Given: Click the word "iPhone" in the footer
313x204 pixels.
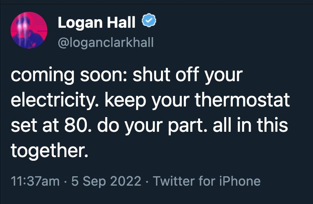Looking at the screenshot, I should (239, 181).
